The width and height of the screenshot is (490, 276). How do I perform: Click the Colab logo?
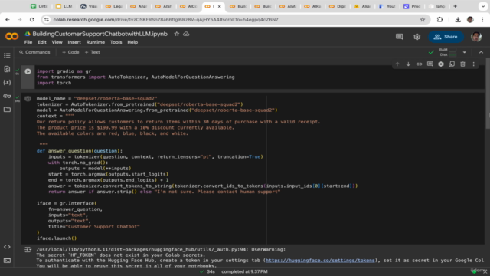point(12,37)
